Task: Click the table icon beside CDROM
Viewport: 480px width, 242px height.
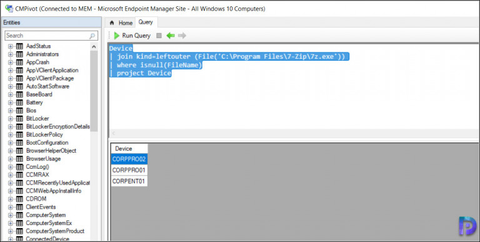Action: pos(19,199)
